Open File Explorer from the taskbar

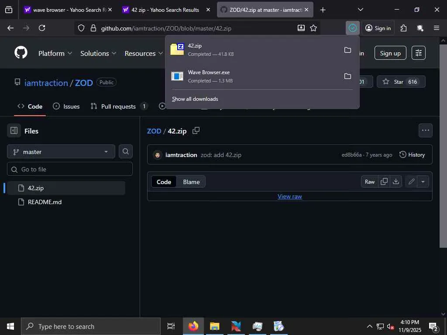click(x=215, y=326)
